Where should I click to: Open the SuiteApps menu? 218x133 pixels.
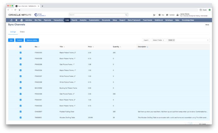[x=169, y=20]
